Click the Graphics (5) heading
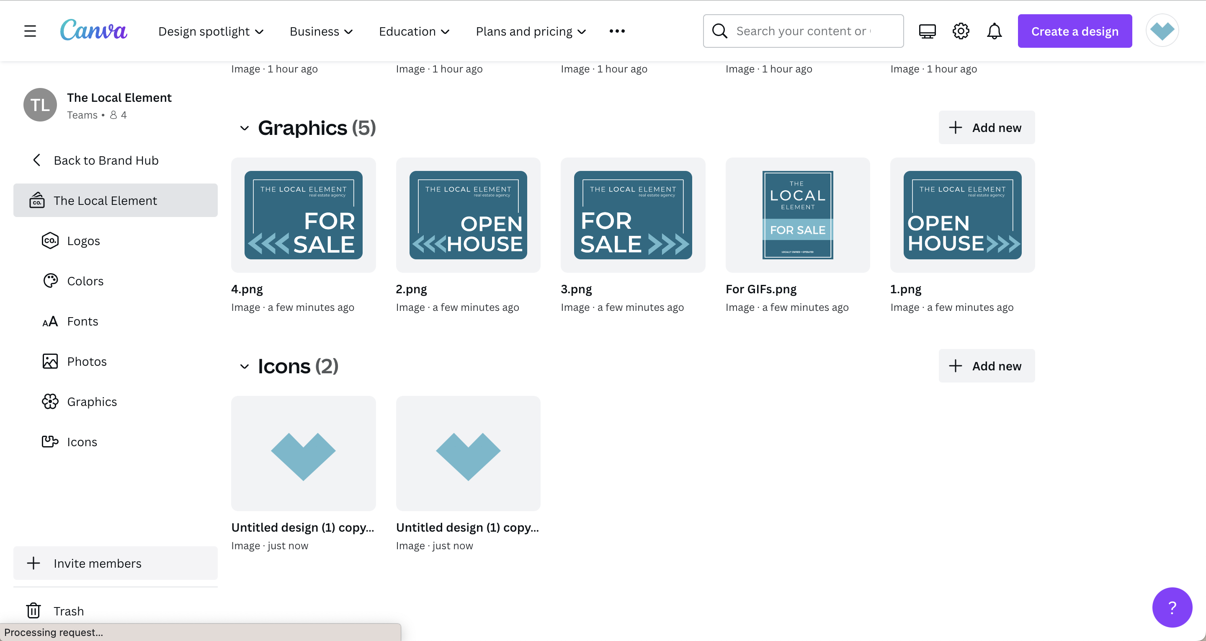1206x641 pixels. click(x=317, y=128)
